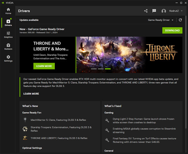
Task: Open LEARN MORE link below driver description
Action: click(x=31, y=94)
